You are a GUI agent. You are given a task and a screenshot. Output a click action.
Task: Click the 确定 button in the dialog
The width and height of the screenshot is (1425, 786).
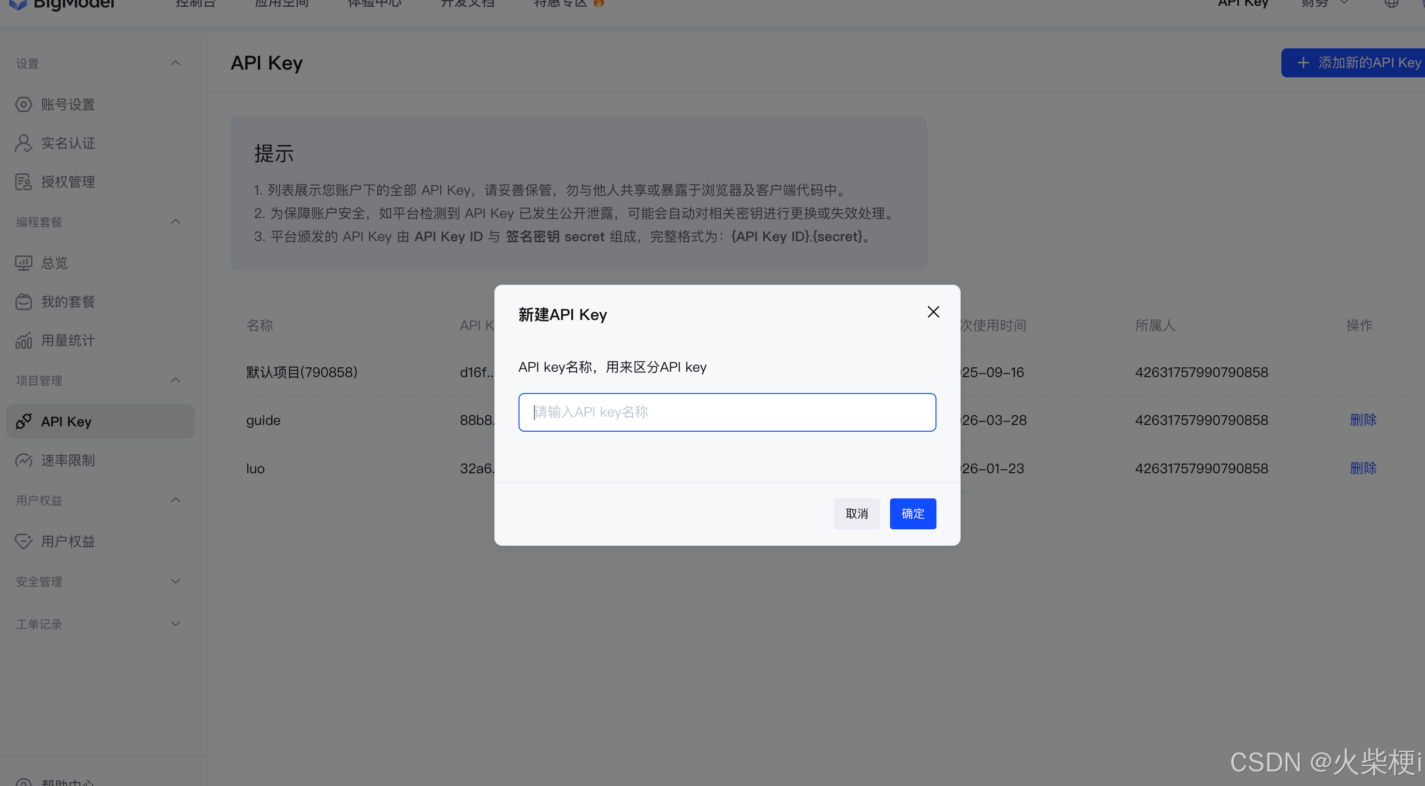pos(913,513)
